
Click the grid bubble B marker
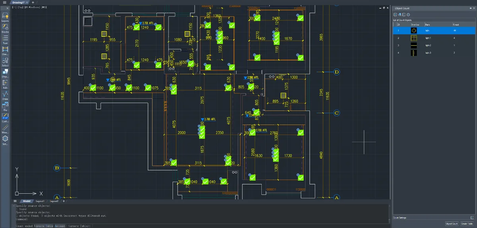56,168
